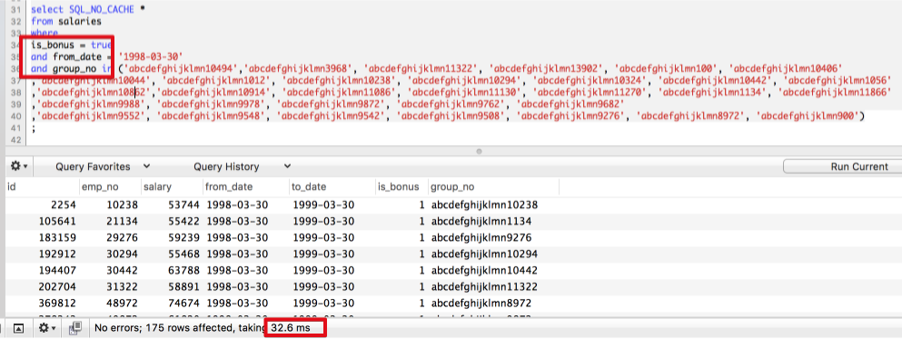This screenshot has width=902, height=339.
Task: Click line number 31 in the editor gutter
Action: coord(15,9)
